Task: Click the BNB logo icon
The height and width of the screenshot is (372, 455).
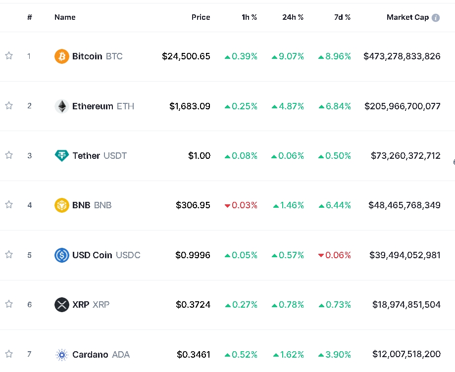Action: (x=62, y=205)
